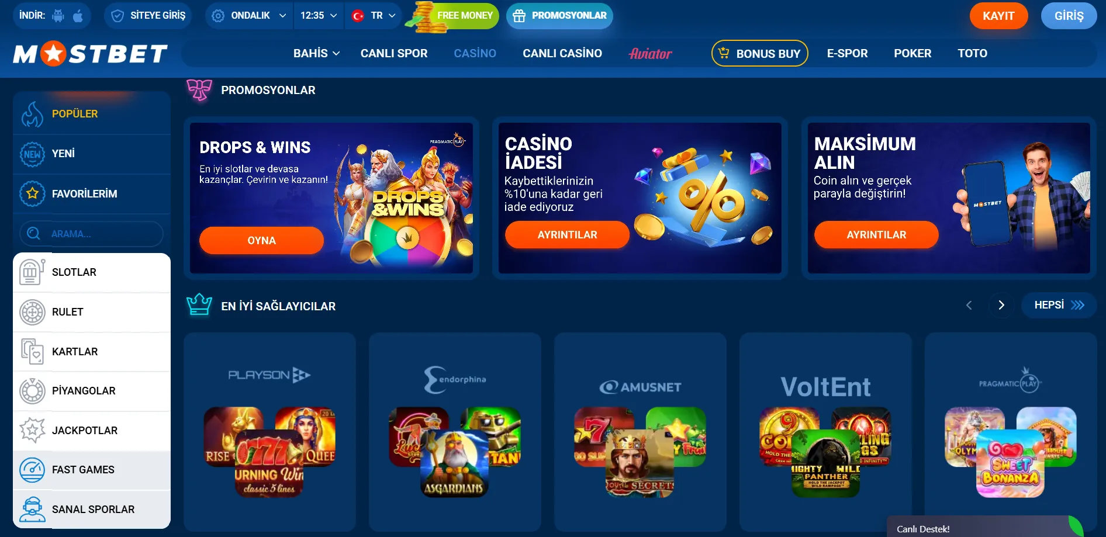Open Slotlar via slot machine icon
The width and height of the screenshot is (1106, 537).
(32, 272)
